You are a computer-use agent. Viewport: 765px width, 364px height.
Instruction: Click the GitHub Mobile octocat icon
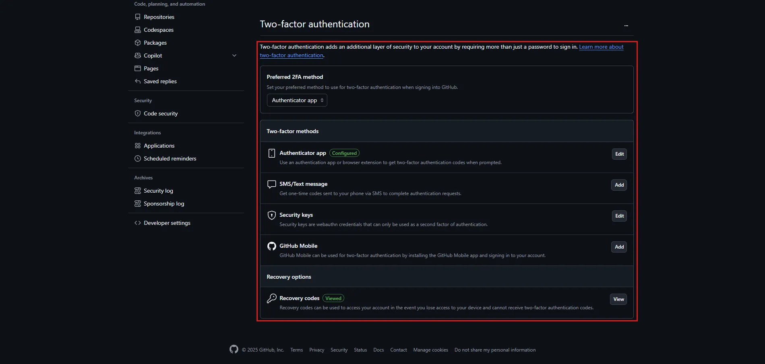[x=272, y=246]
